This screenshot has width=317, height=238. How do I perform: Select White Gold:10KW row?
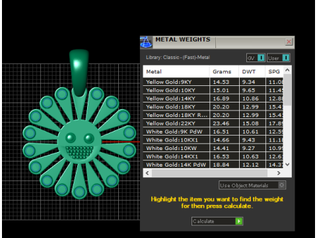(213, 148)
